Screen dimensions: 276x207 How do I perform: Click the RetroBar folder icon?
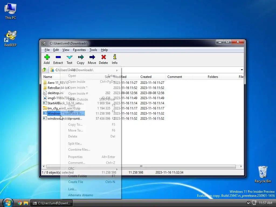click(45, 88)
